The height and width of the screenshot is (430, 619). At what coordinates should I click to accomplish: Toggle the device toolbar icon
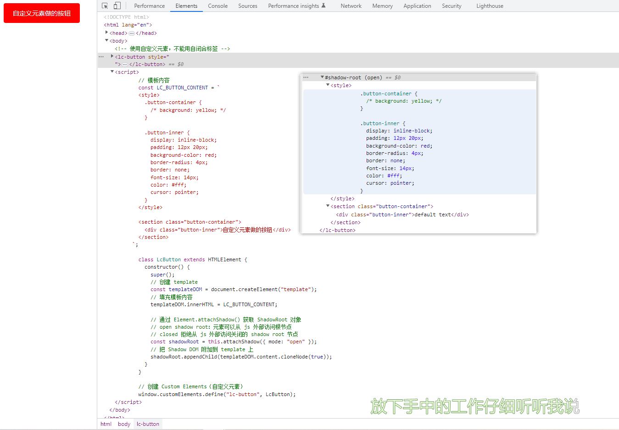117,6
